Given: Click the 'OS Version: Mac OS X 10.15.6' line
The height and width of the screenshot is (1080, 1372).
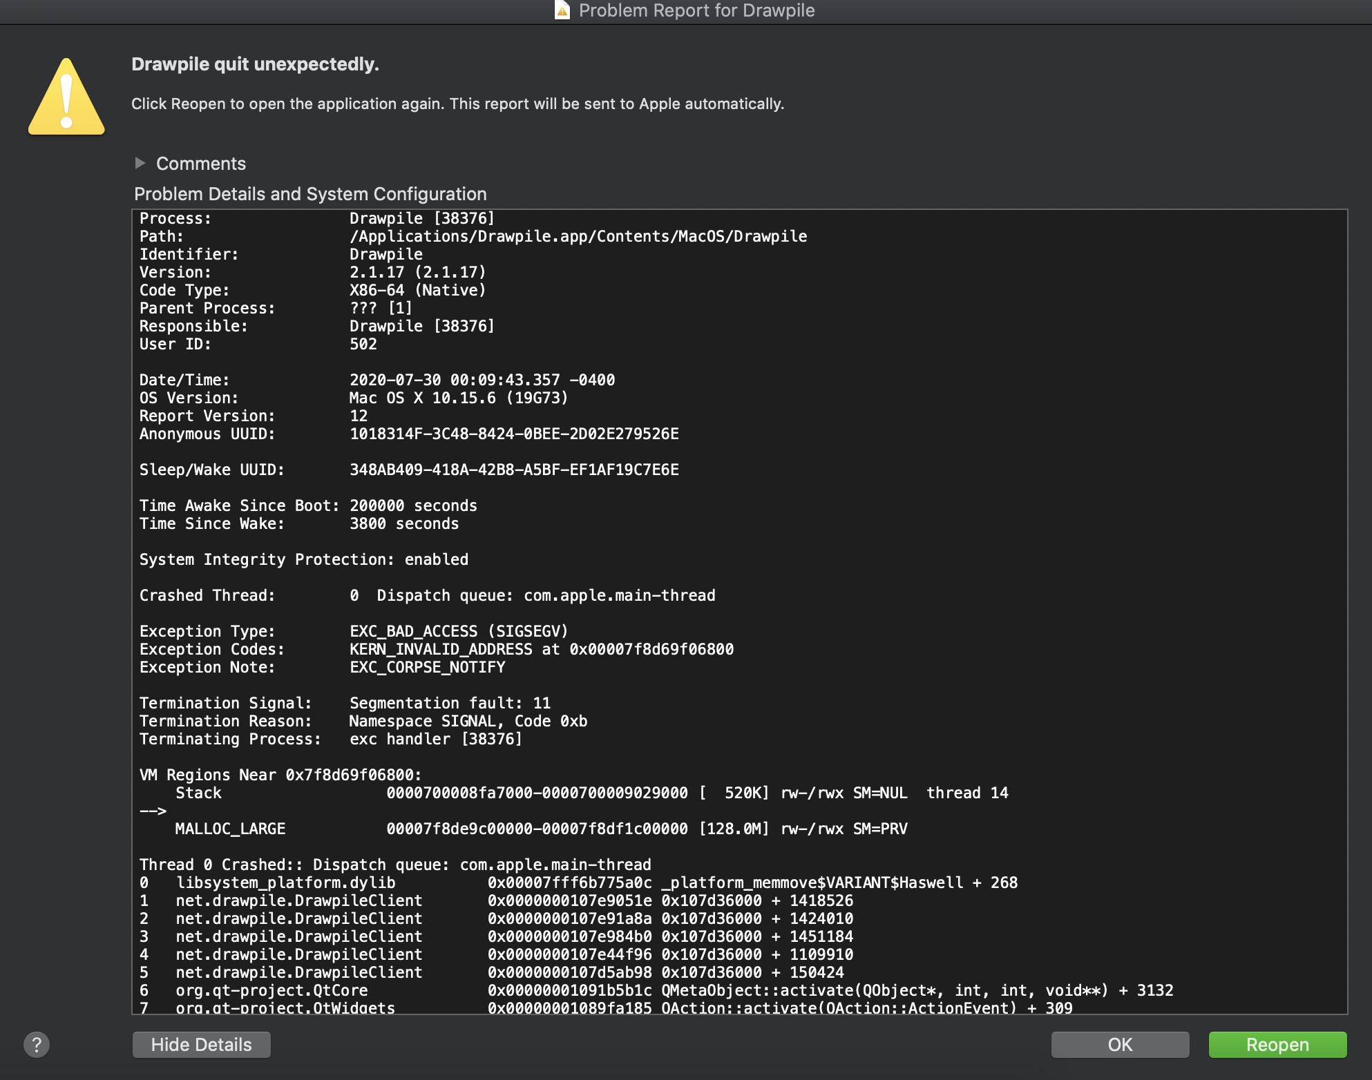Looking at the screenshot, I should [x=354, y=398].
